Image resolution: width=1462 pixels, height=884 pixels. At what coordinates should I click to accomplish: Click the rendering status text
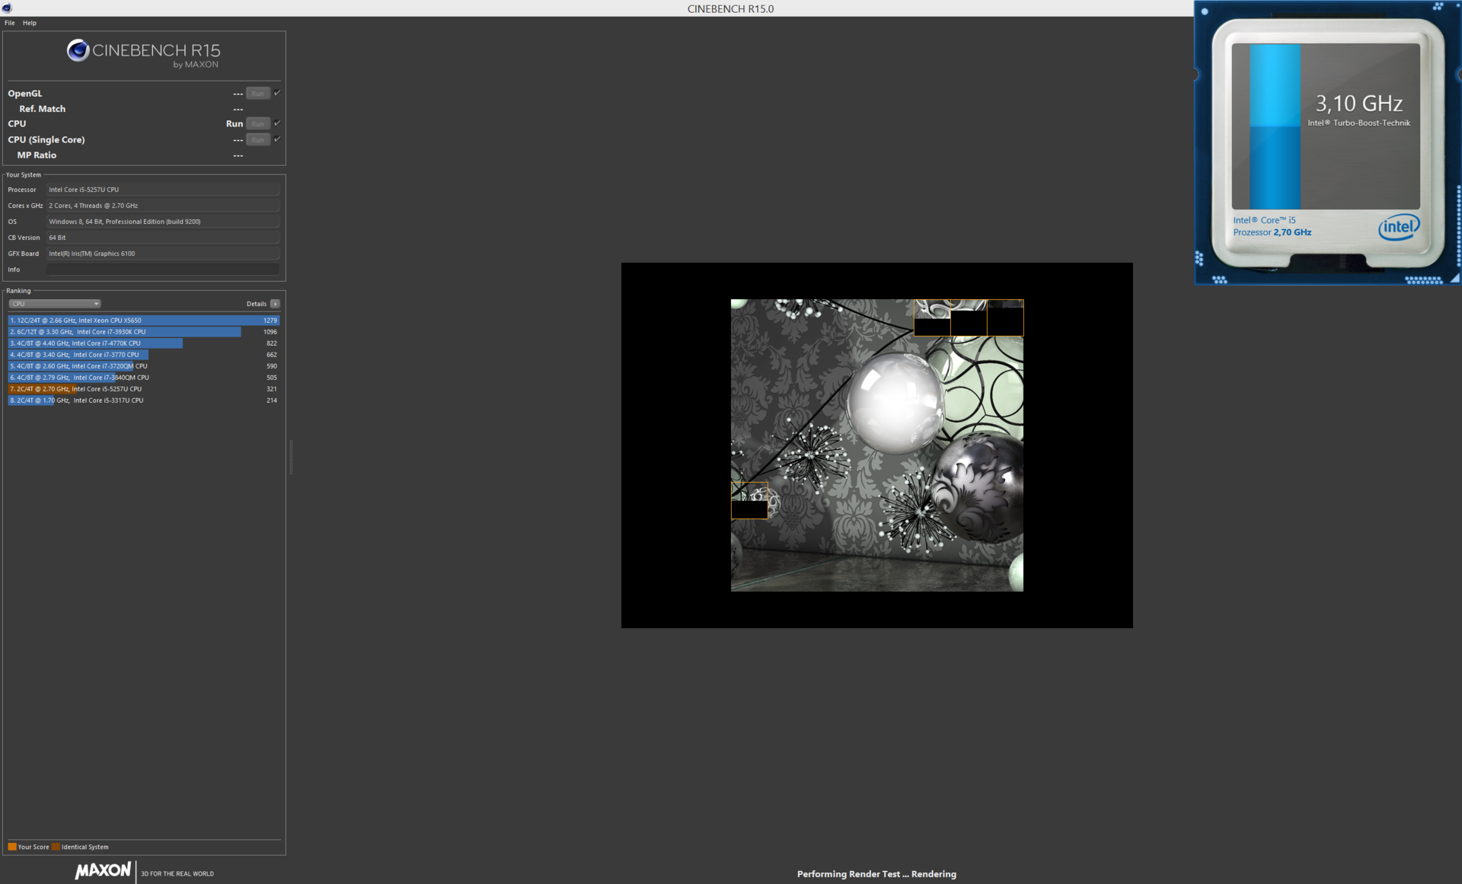(876, 874)
